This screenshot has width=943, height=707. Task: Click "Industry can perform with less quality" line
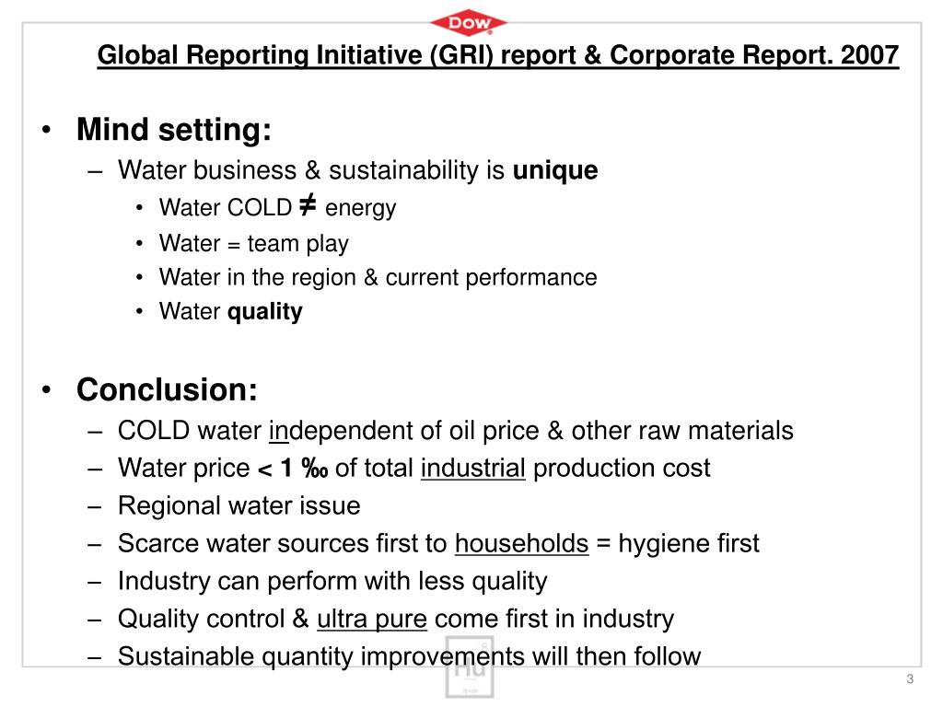tap(332, 581)
